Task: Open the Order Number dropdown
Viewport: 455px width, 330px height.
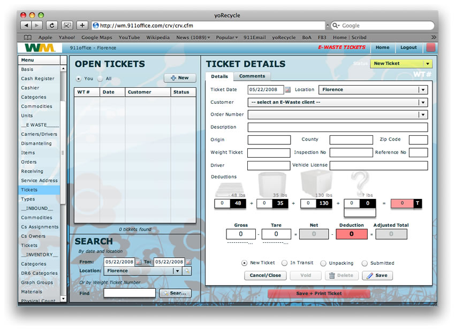Action: tap(338, 115)
